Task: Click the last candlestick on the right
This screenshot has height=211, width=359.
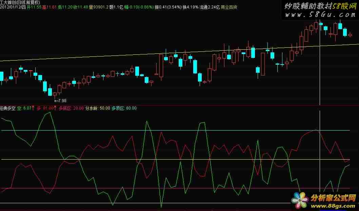Action: tap(350, 35)
